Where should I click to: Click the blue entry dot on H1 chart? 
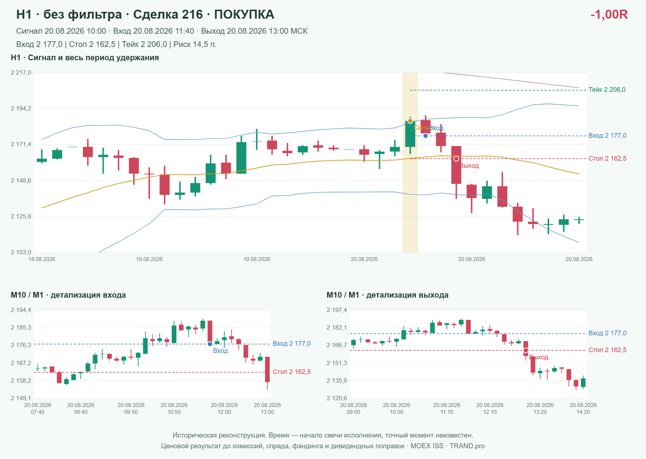[x=426, y=136]
